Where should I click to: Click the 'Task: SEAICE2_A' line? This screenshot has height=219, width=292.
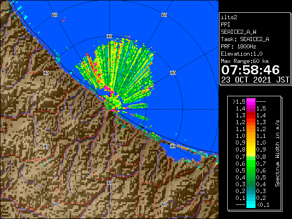245,39
